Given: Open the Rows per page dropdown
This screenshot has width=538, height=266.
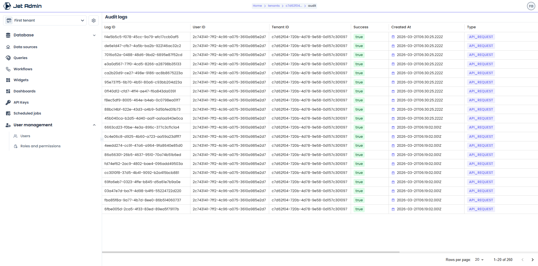Looking at the screenshot, I should pos(479,260).
